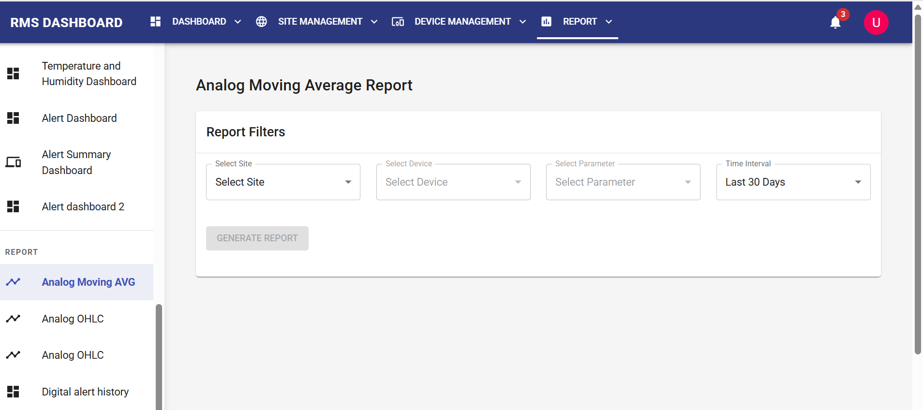The image size is (923, 410).
Task: Open Analog OHLC entry directly above Digital alert history
Action: [x=76, y=355]
